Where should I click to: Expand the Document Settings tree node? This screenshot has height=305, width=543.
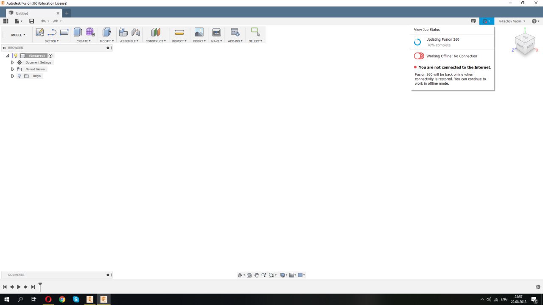(x=13, y=62)
